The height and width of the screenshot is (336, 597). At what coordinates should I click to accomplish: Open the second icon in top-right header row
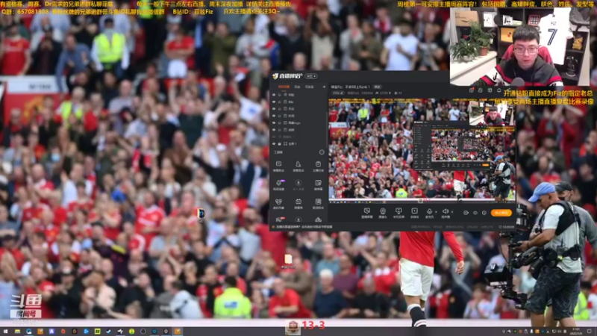click(x=480, y=90)
